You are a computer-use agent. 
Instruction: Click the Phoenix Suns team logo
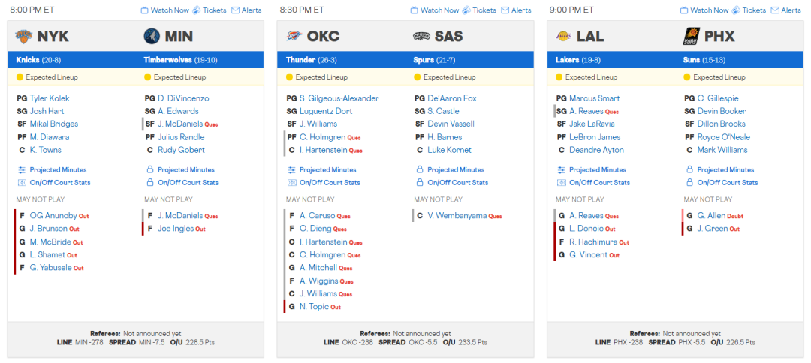pos(692,36)
